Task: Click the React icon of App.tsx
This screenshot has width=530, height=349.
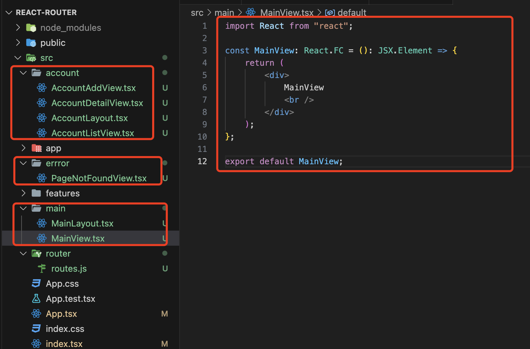Action: [x=36, y=314]
